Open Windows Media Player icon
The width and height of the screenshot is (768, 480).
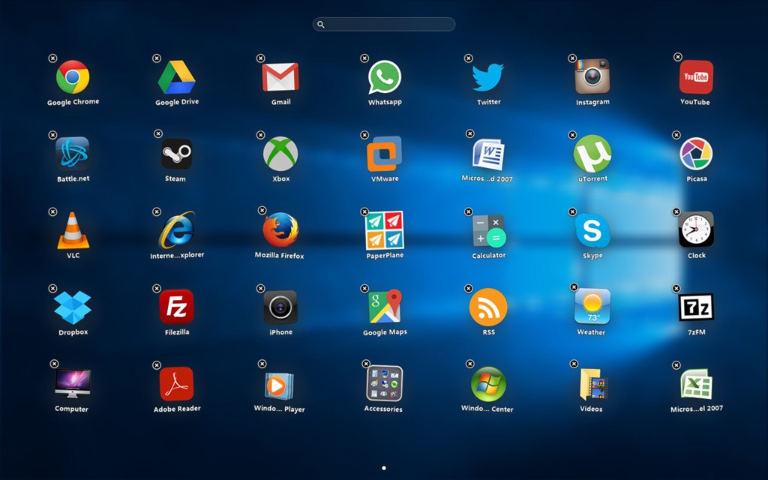[280, 386]
